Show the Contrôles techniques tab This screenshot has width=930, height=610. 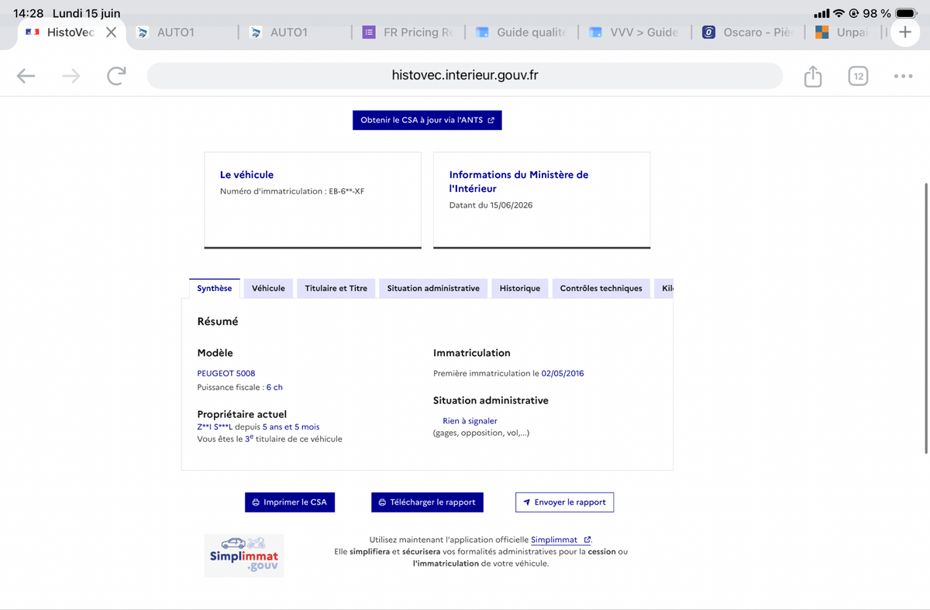[x=601, y=288]
